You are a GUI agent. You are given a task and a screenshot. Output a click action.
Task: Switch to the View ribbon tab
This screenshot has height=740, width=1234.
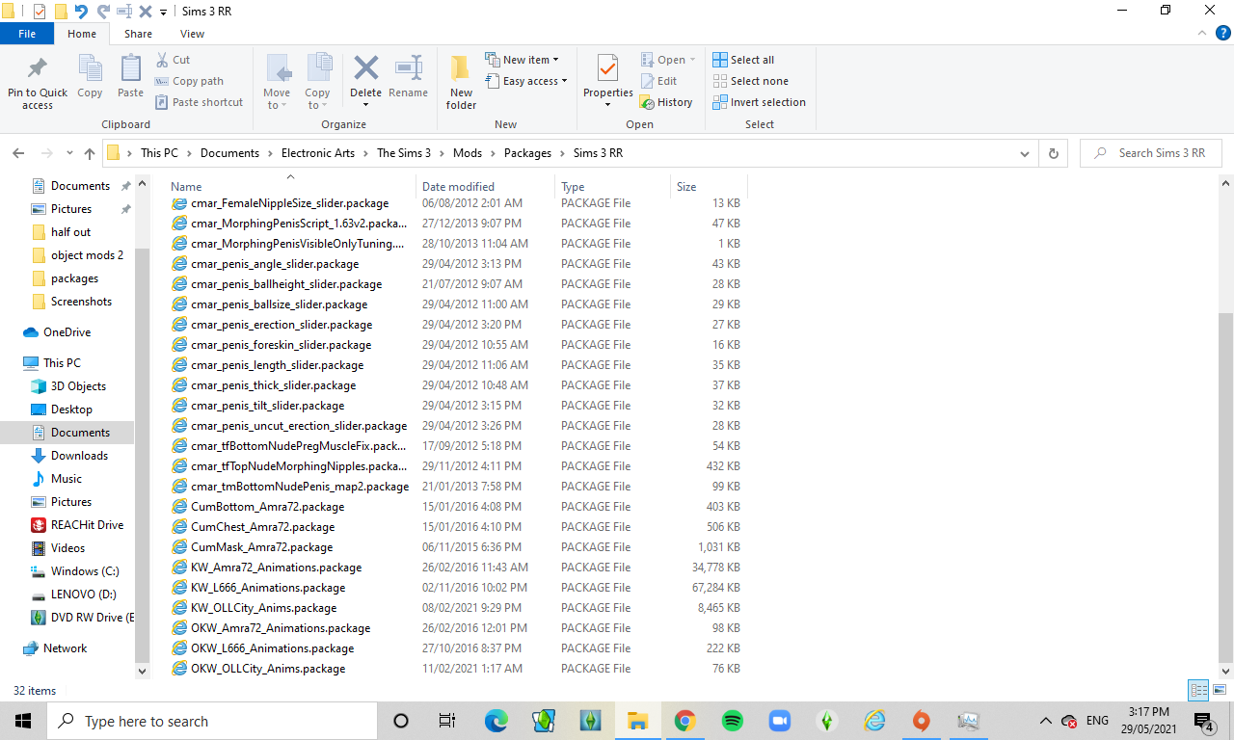tap(192, 34)
